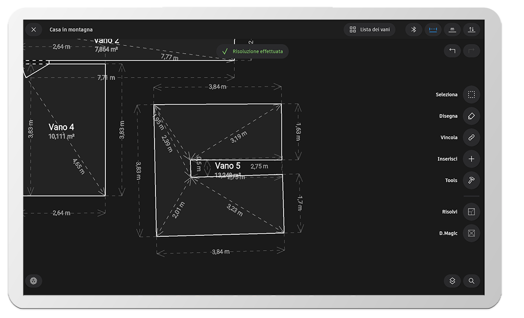Viewport: 524px width, 318px height.
Task: Open Lista dei vani
Action: (369, 29)
